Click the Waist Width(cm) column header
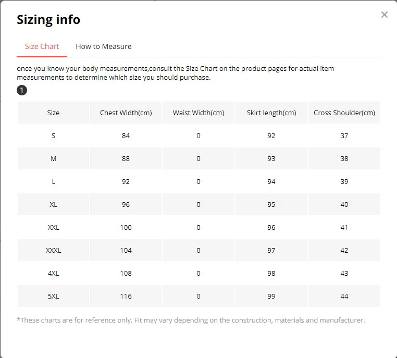The width and height of the screenshot is (397, 358). point(198,113)
